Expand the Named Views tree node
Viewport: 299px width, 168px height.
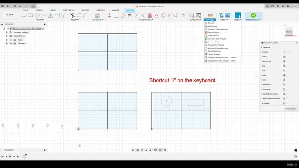pyautogui.click(x=7, y=36)
